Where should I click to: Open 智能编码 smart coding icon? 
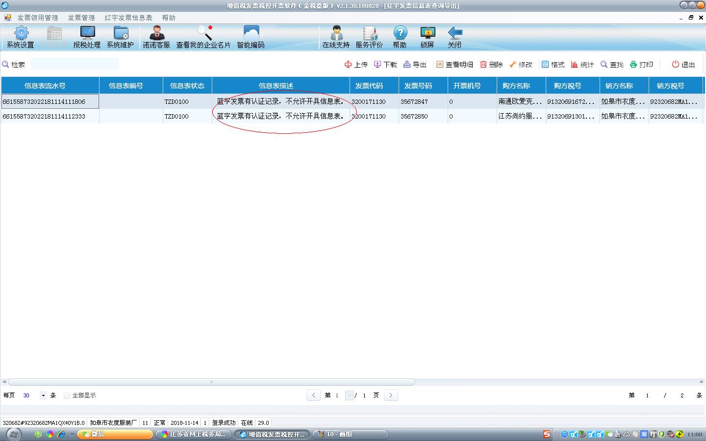tap(251, 37)
